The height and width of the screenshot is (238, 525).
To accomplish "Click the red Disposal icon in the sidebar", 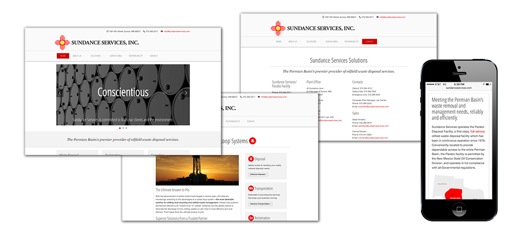I will tap(251, 159).
